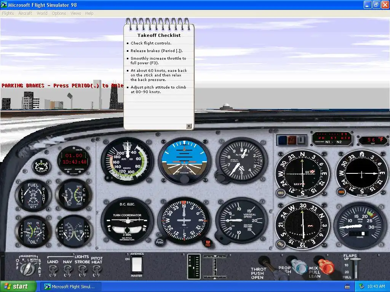The width and height of the screenshot is (390, 292).
Task: Click the 'Release brakes' checklist item
Action: coord(157,51)
